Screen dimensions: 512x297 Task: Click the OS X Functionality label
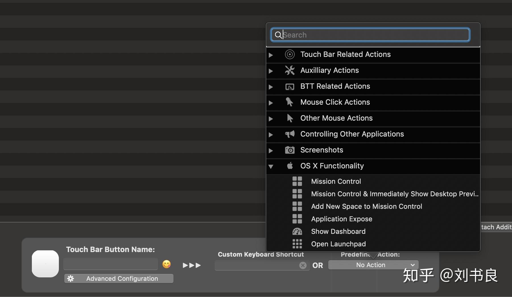coord(332,166)
